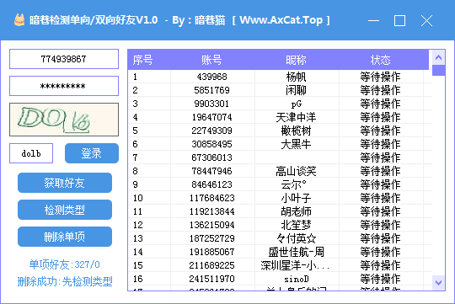Select the row with nickname 盛世佳航-周

(280, 252)
